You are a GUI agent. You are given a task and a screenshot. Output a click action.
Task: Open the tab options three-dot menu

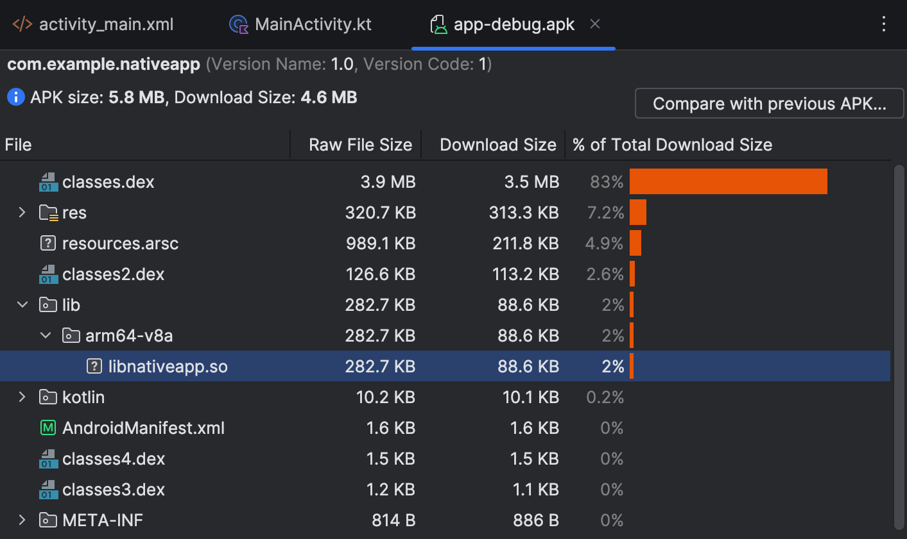coord(884,24)
